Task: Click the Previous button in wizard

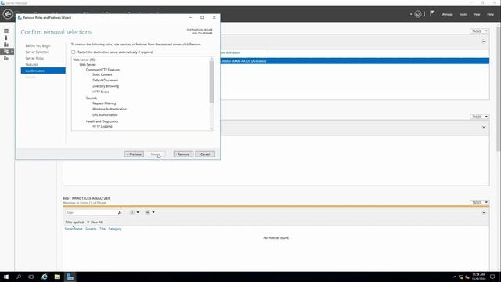Action: pyautogui.click(x=134, y=154)
